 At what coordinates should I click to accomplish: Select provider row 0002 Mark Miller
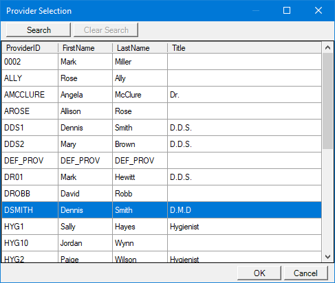click(x=162, y=62)
